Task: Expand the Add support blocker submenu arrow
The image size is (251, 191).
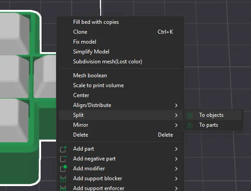Action: (x=176, y=178)
